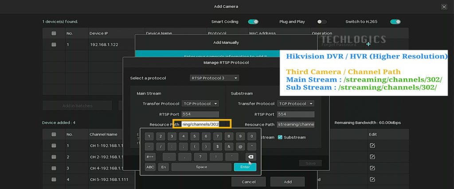
Task: Expand Substream Transfer Protocol dropdown
Action: pos(296,104)
